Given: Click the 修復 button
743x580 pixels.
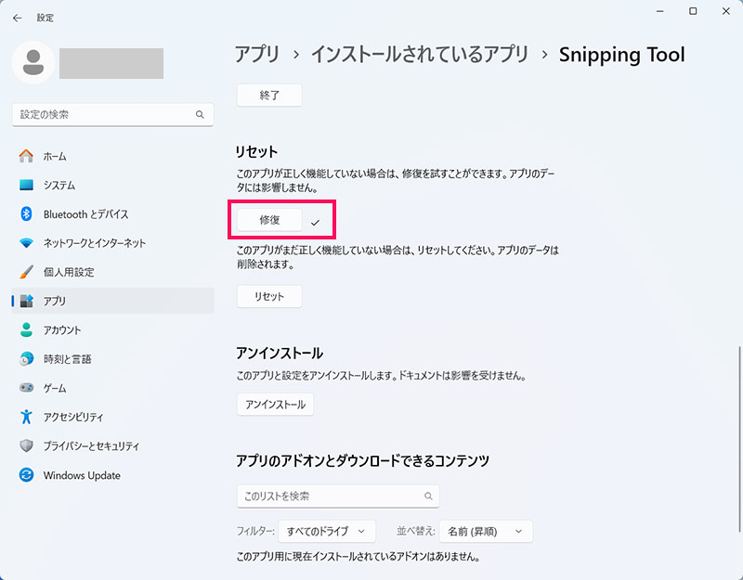Looking at the screenshot, I should pos(269,220).
